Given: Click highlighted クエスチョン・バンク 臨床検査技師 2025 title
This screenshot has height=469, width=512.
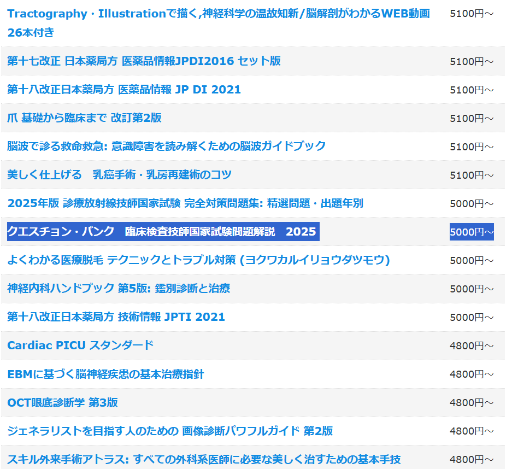Looking at the screenshot, I should [162, 232].
